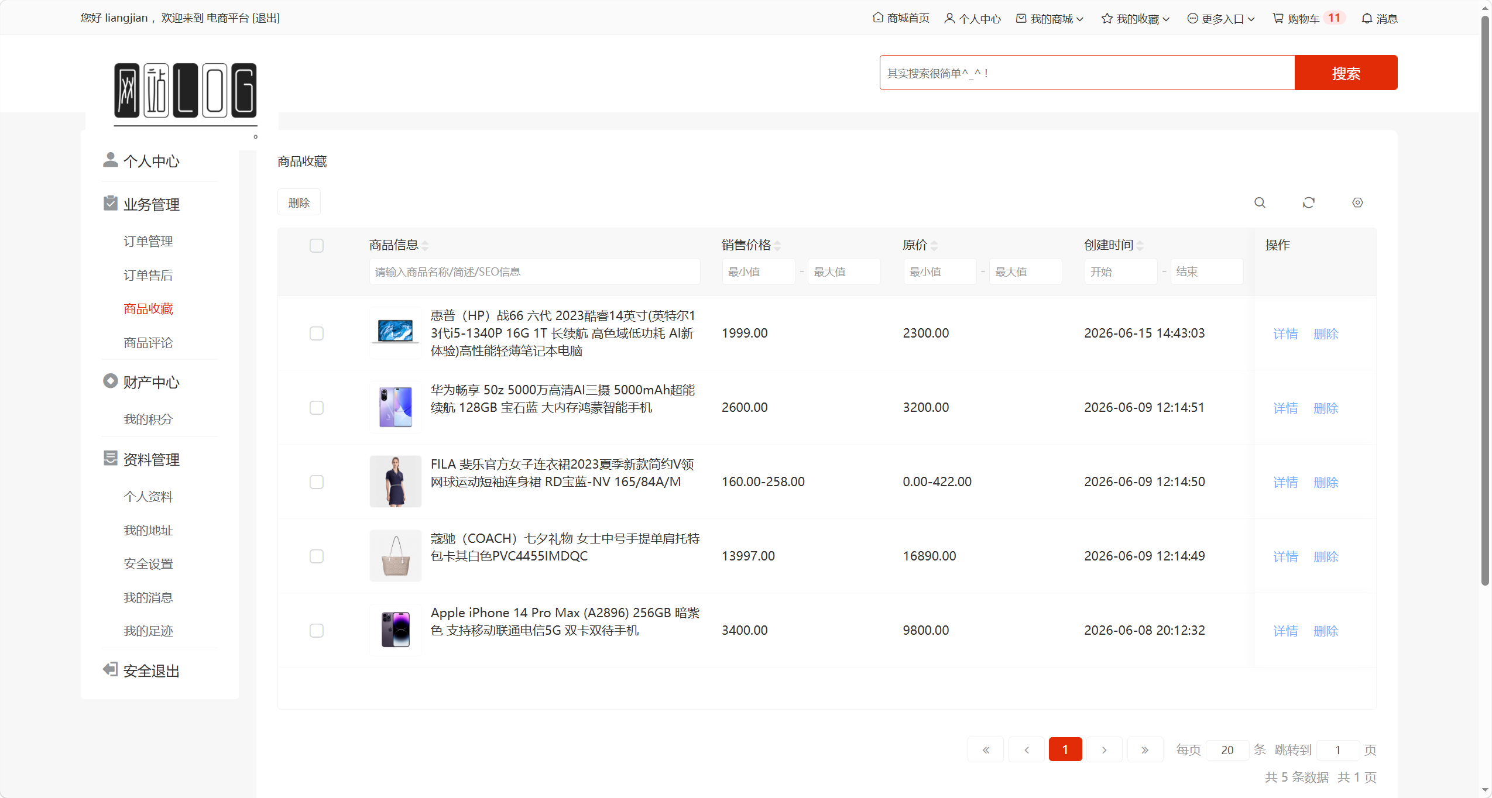The height and width of the screenshot is (798, 1492).
Task: Click the red 搜索 button
Action: 1346,73
